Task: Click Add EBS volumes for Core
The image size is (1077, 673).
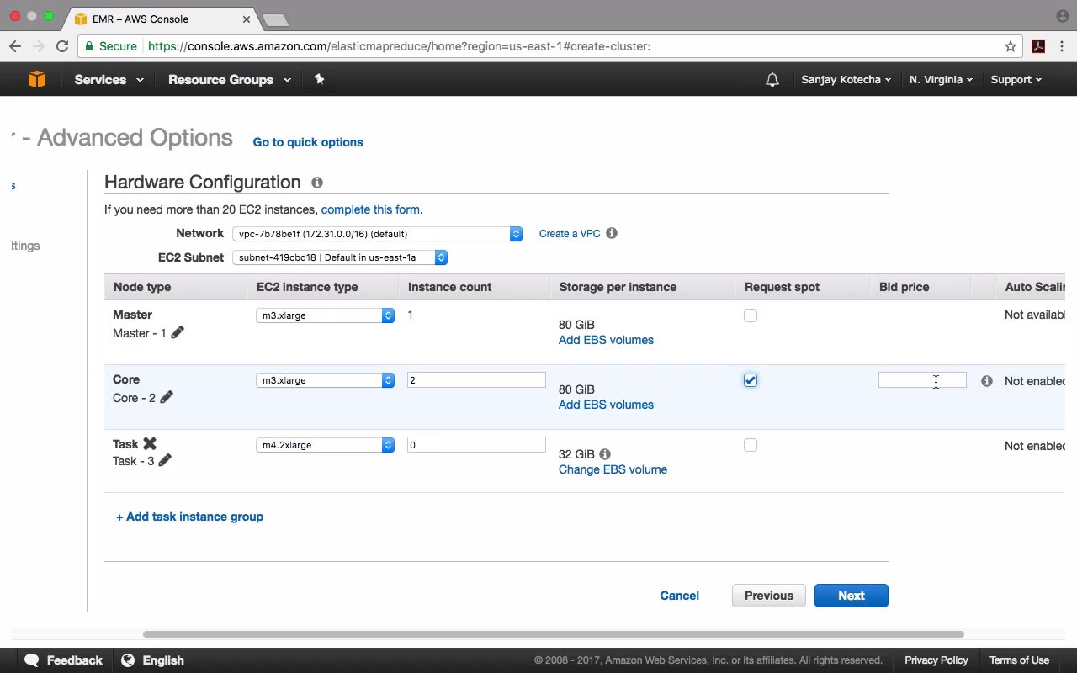Action: pos(606,405)
